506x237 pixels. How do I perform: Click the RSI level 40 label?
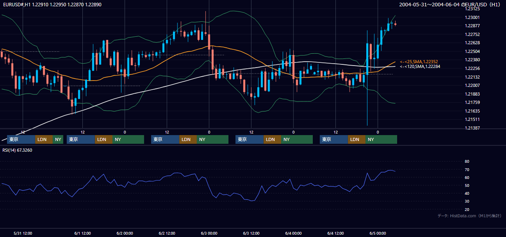(x=467, y=193)
